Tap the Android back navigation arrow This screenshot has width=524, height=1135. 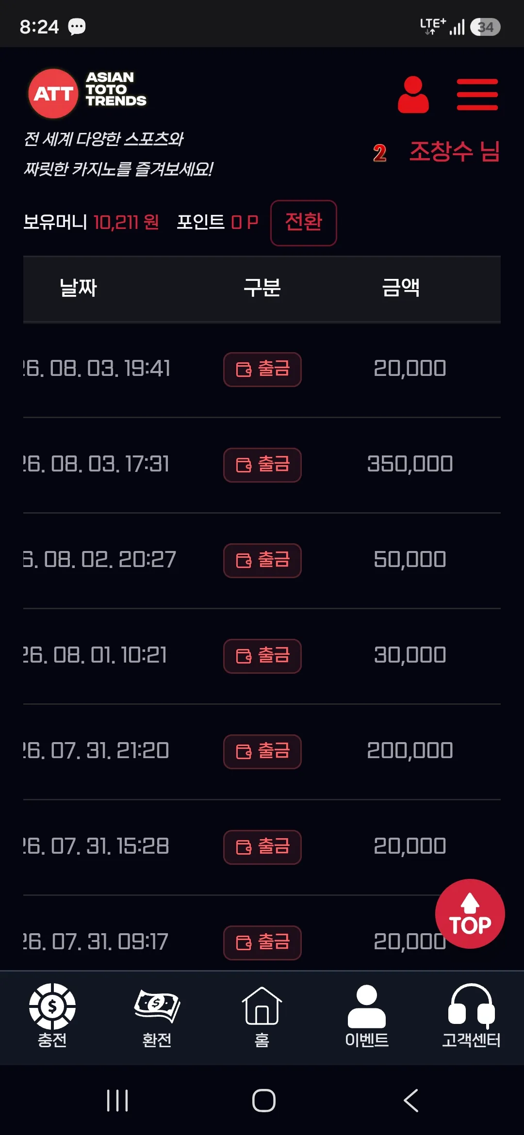[x=411, y=1100]
